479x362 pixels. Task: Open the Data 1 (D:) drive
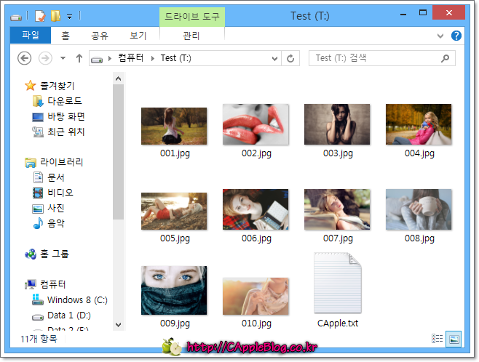69,315
